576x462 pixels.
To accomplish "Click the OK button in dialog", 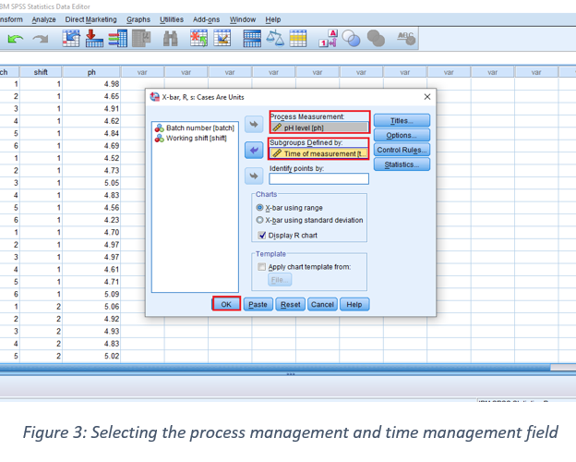I will [x=226, y=304].
